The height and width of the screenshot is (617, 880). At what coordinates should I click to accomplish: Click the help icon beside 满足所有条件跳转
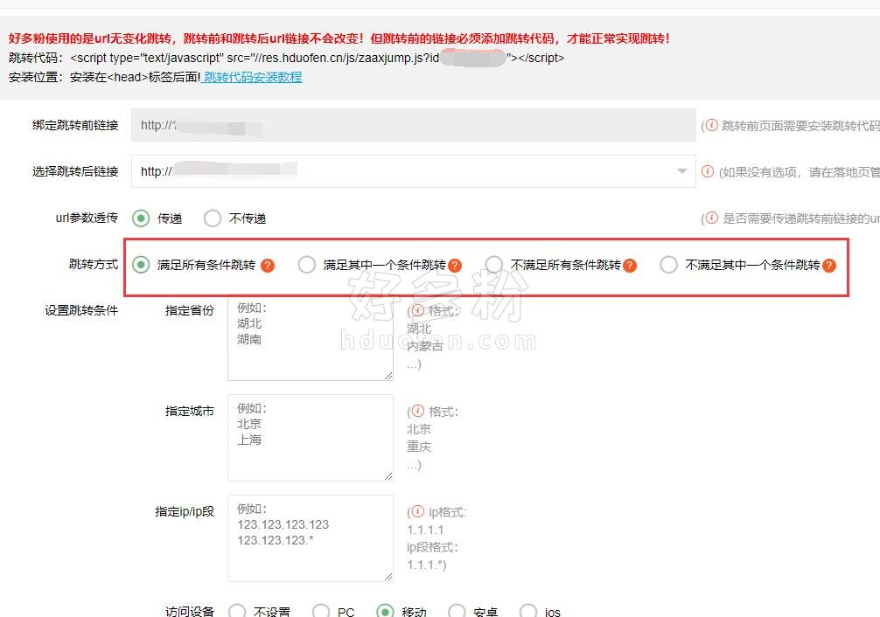click(x=268, y=266)
